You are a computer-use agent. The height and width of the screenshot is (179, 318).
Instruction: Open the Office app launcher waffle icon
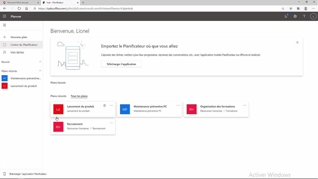4,16
